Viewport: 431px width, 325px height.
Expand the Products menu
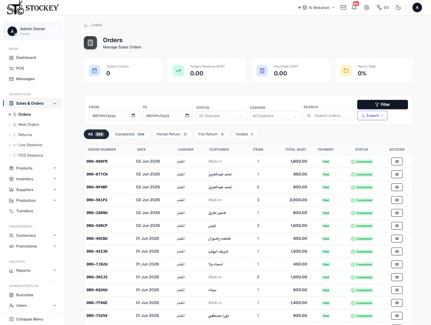pyautogui.click(x=33, y=168)
